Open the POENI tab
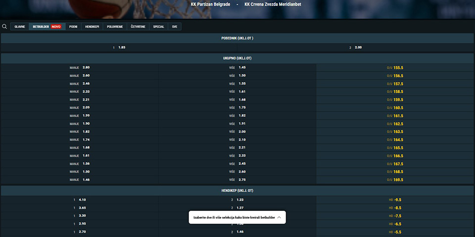 [73, 27]
